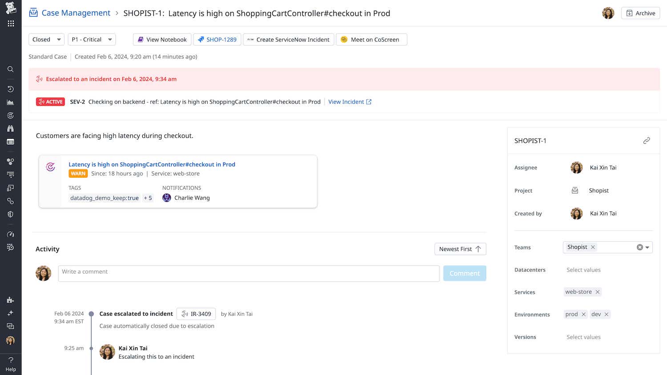The image size is (667, 375).
Task: Click the Archive button
Action: coord(640,13)
